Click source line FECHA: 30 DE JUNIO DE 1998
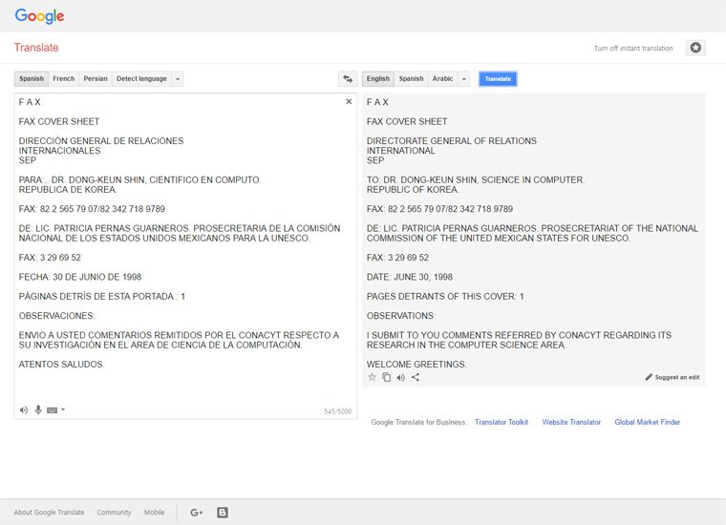Screen dimensions: 726x525 [80, 277]
